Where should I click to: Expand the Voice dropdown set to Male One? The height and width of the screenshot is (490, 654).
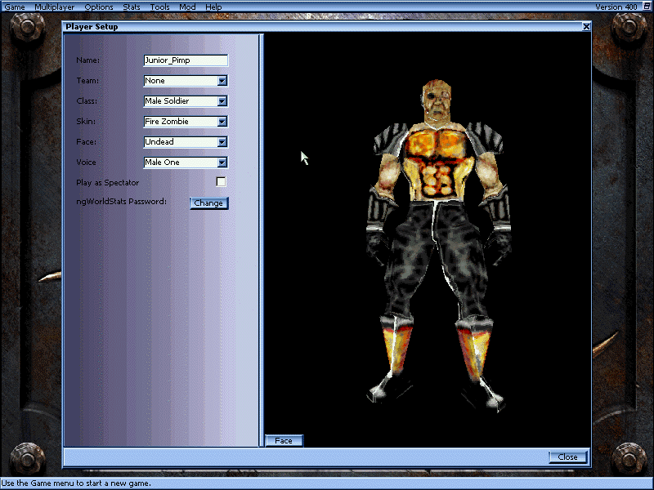(x=221, y=162)
